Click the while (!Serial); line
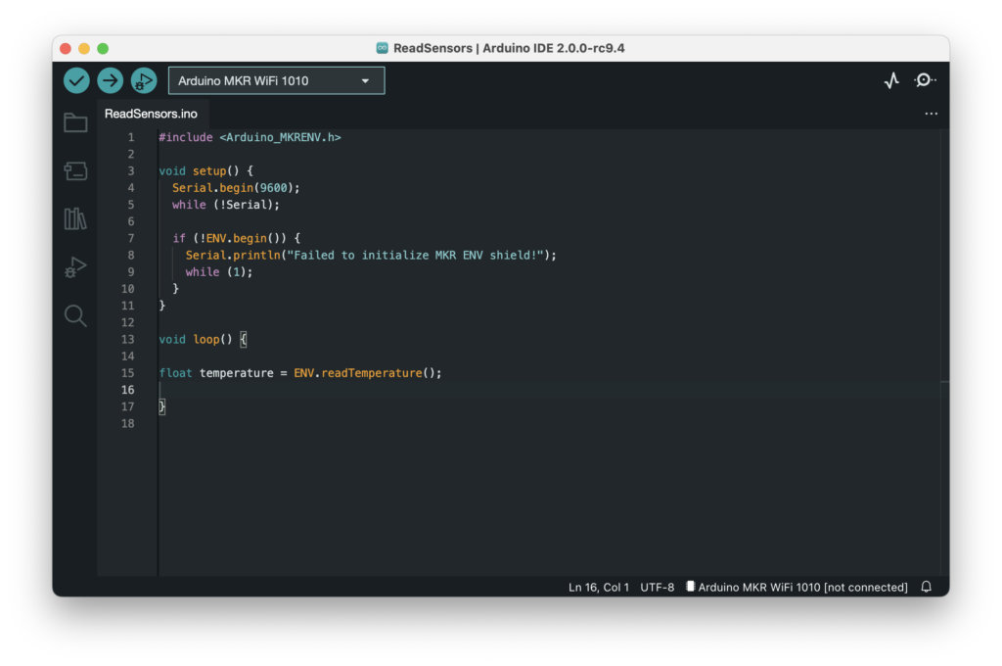 tap(226, 205)
